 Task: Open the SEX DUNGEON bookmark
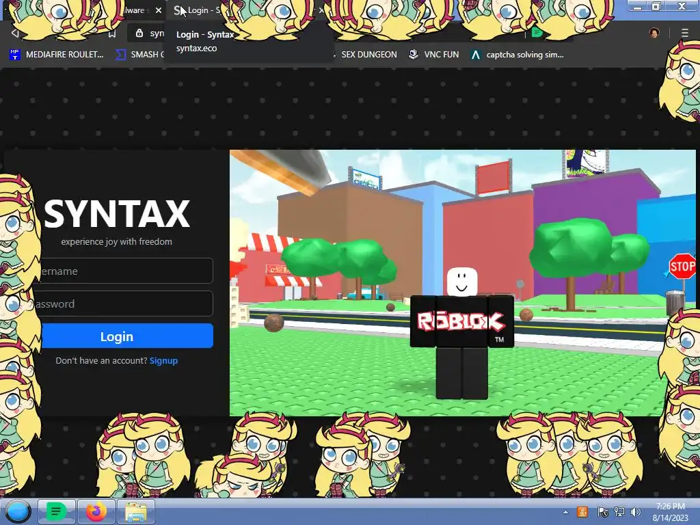pyautogui.click(x=368, y=55)
